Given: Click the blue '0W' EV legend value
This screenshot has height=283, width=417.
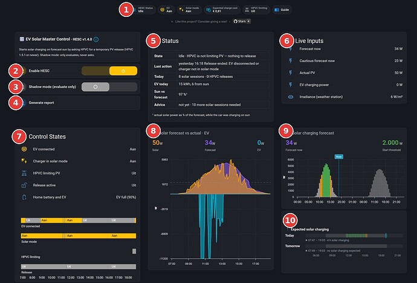Looking at the screenshot, I should pyautogui.click(x=260, y=143).
